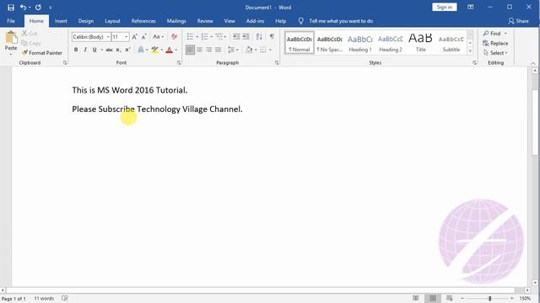Viewport: 540px width, 303px height.
Task: Open the Font dialog launcher
Action: pos(179,63)
